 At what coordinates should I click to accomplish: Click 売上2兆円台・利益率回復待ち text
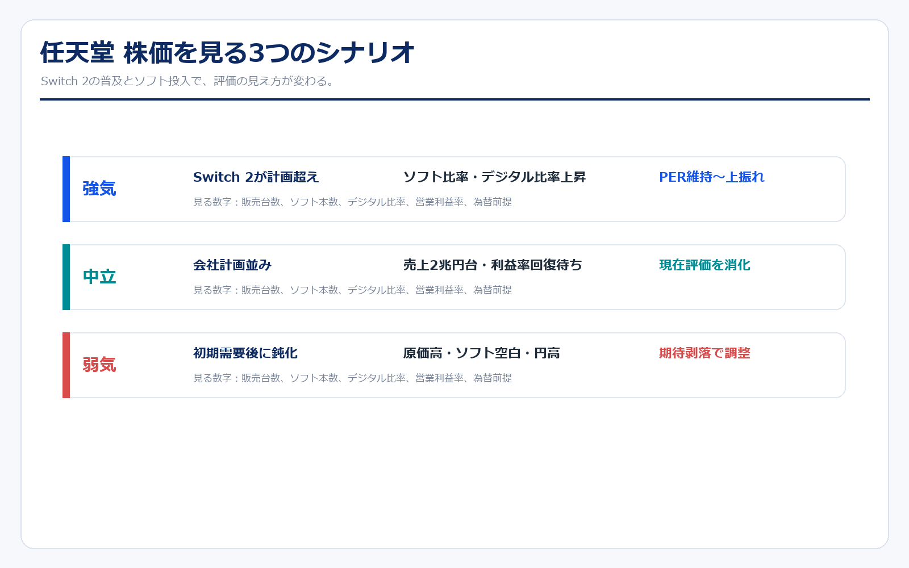pyautogui.click(x=493, y=265)
